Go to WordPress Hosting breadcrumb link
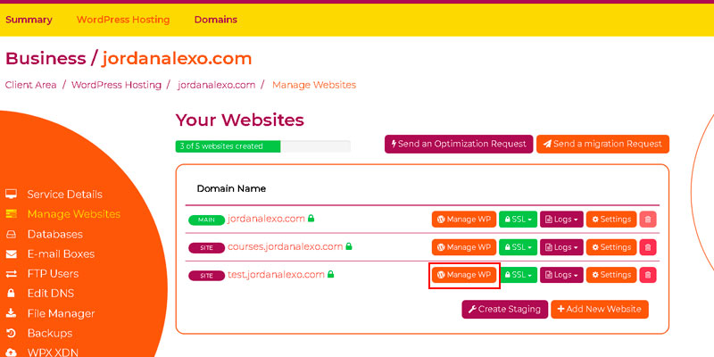714x357 pixels. 116,85
